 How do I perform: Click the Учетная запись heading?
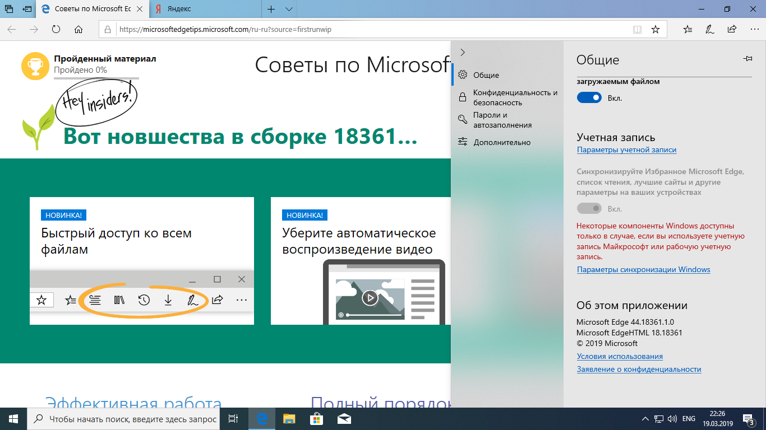(616, 138)
